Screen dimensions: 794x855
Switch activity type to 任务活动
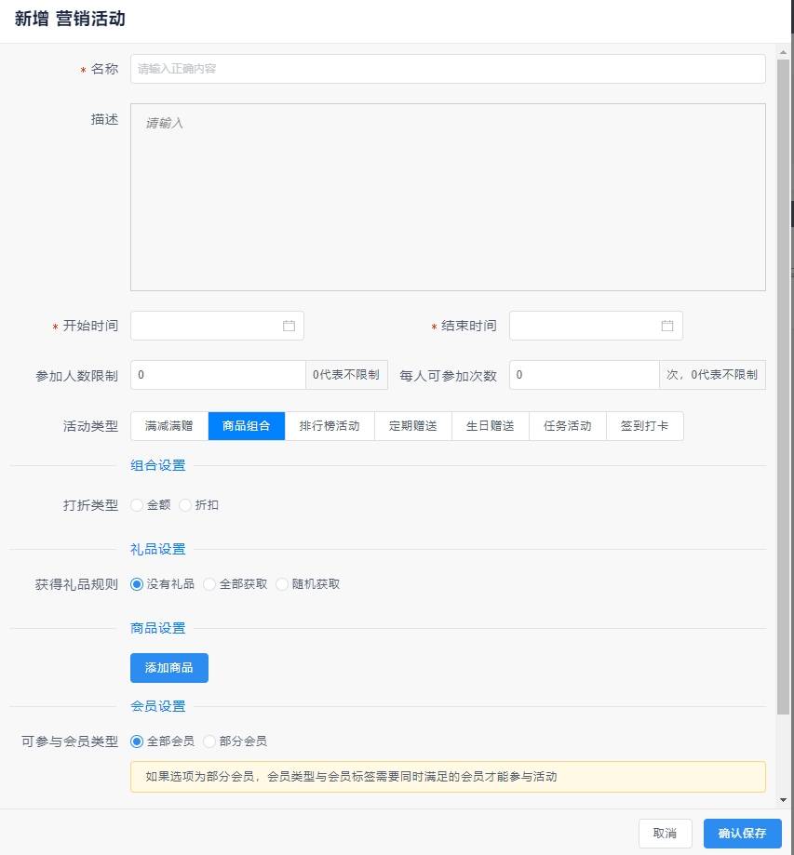click(x=568, y=426)
